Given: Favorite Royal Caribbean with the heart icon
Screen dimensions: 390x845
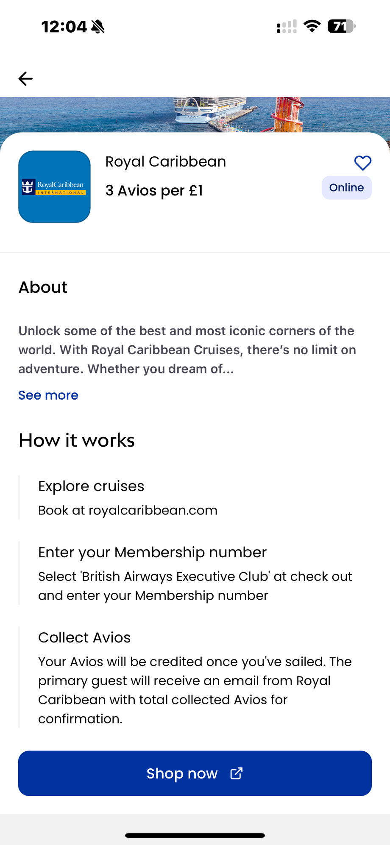Looking at the screenshot, I should (x=362, y=163).
